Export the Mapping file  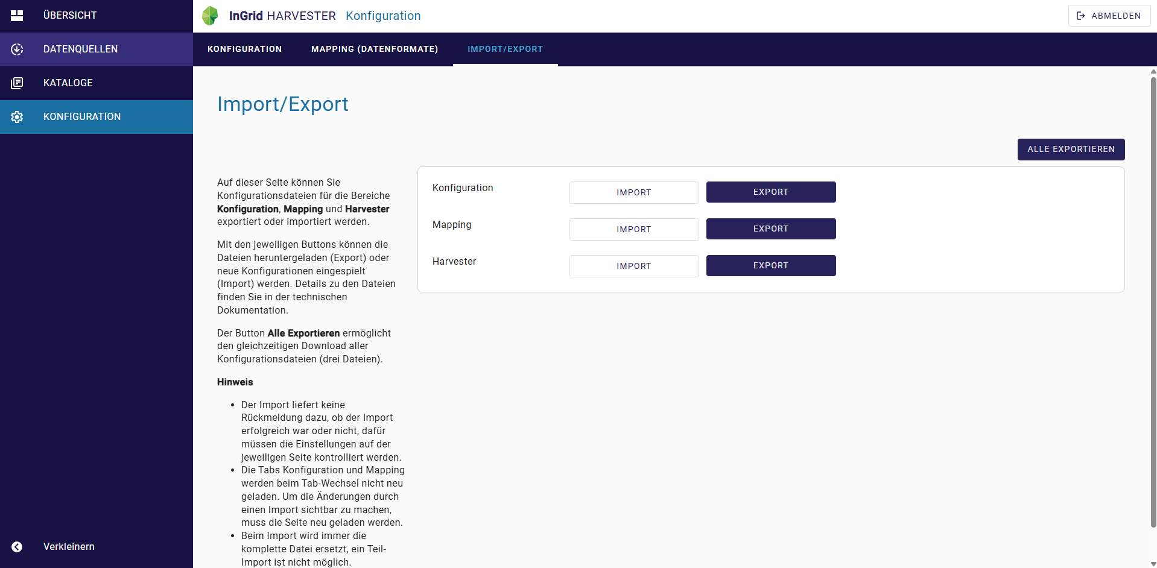click(x=771, y=229)
